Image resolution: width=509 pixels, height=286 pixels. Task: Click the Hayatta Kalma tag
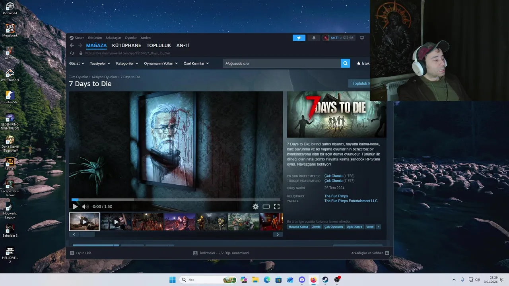[x=298, y=227]
